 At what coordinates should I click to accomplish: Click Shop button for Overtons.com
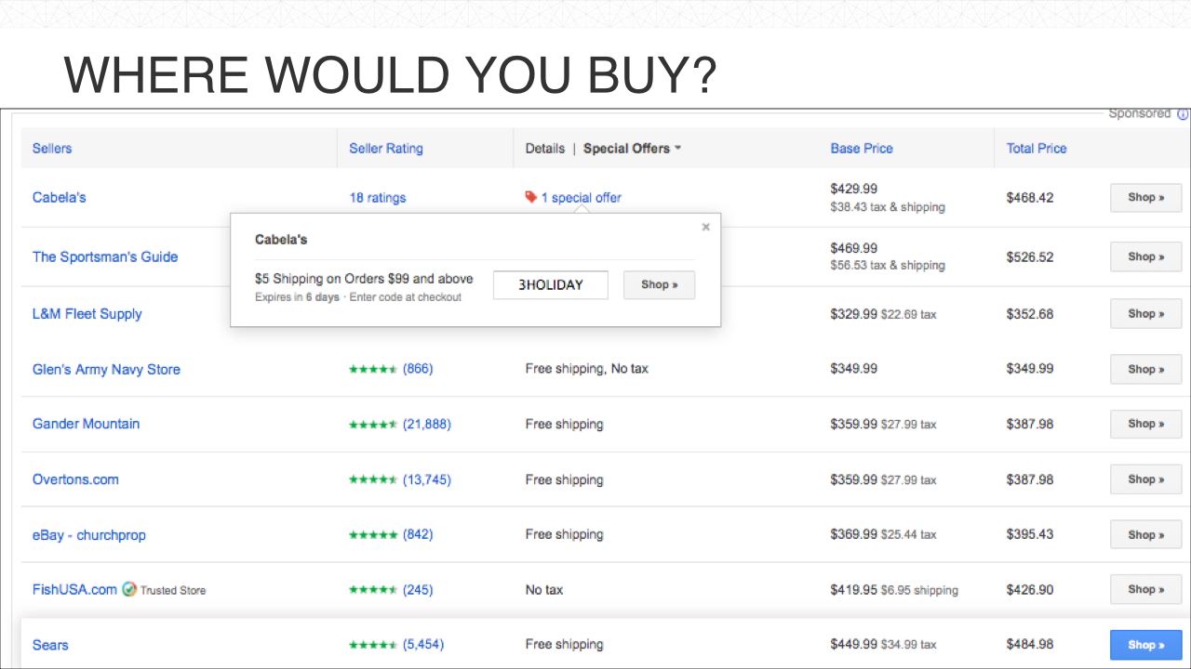pyautogui.click(x=1146, y=479)
